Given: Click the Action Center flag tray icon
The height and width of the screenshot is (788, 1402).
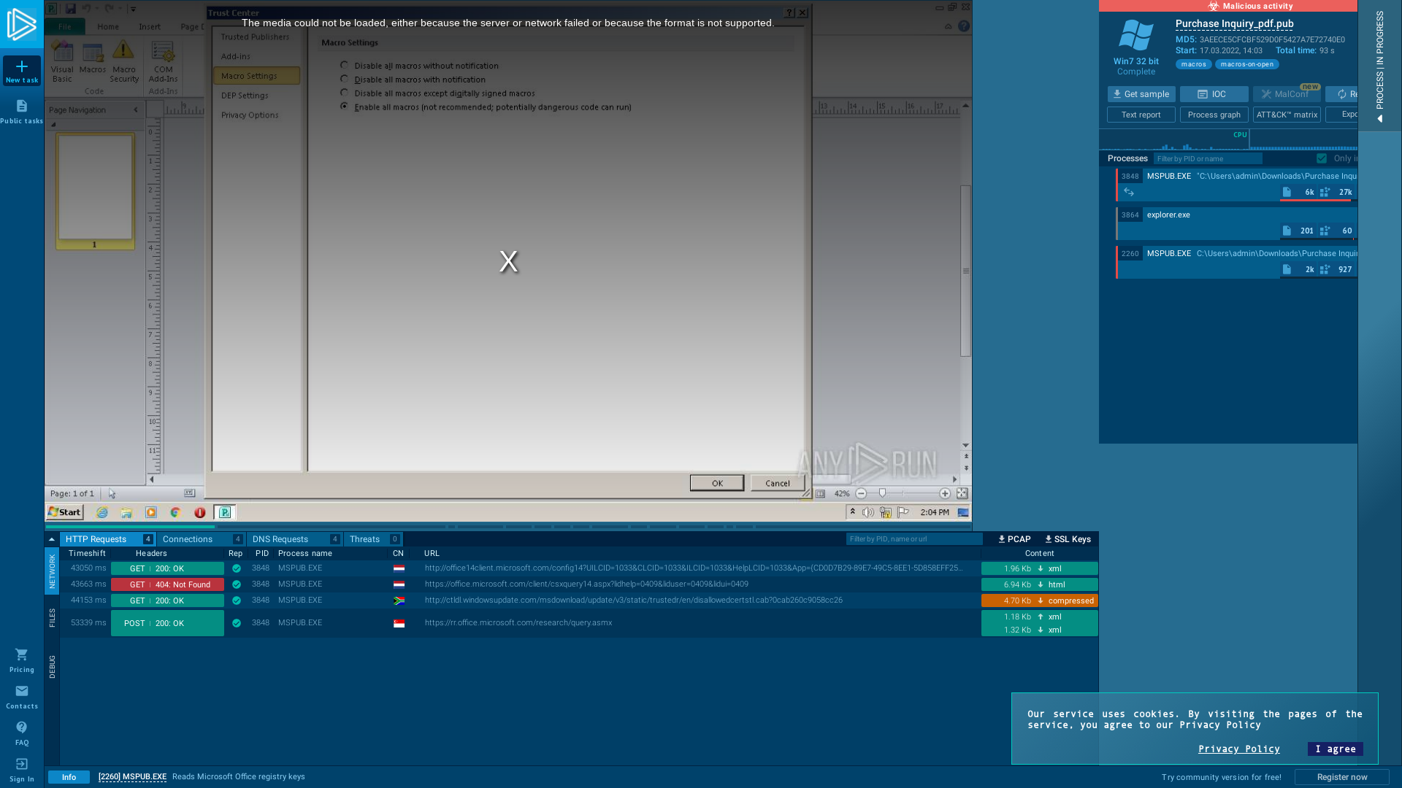Looking at the screenshot, I should [x=903, y=512].
